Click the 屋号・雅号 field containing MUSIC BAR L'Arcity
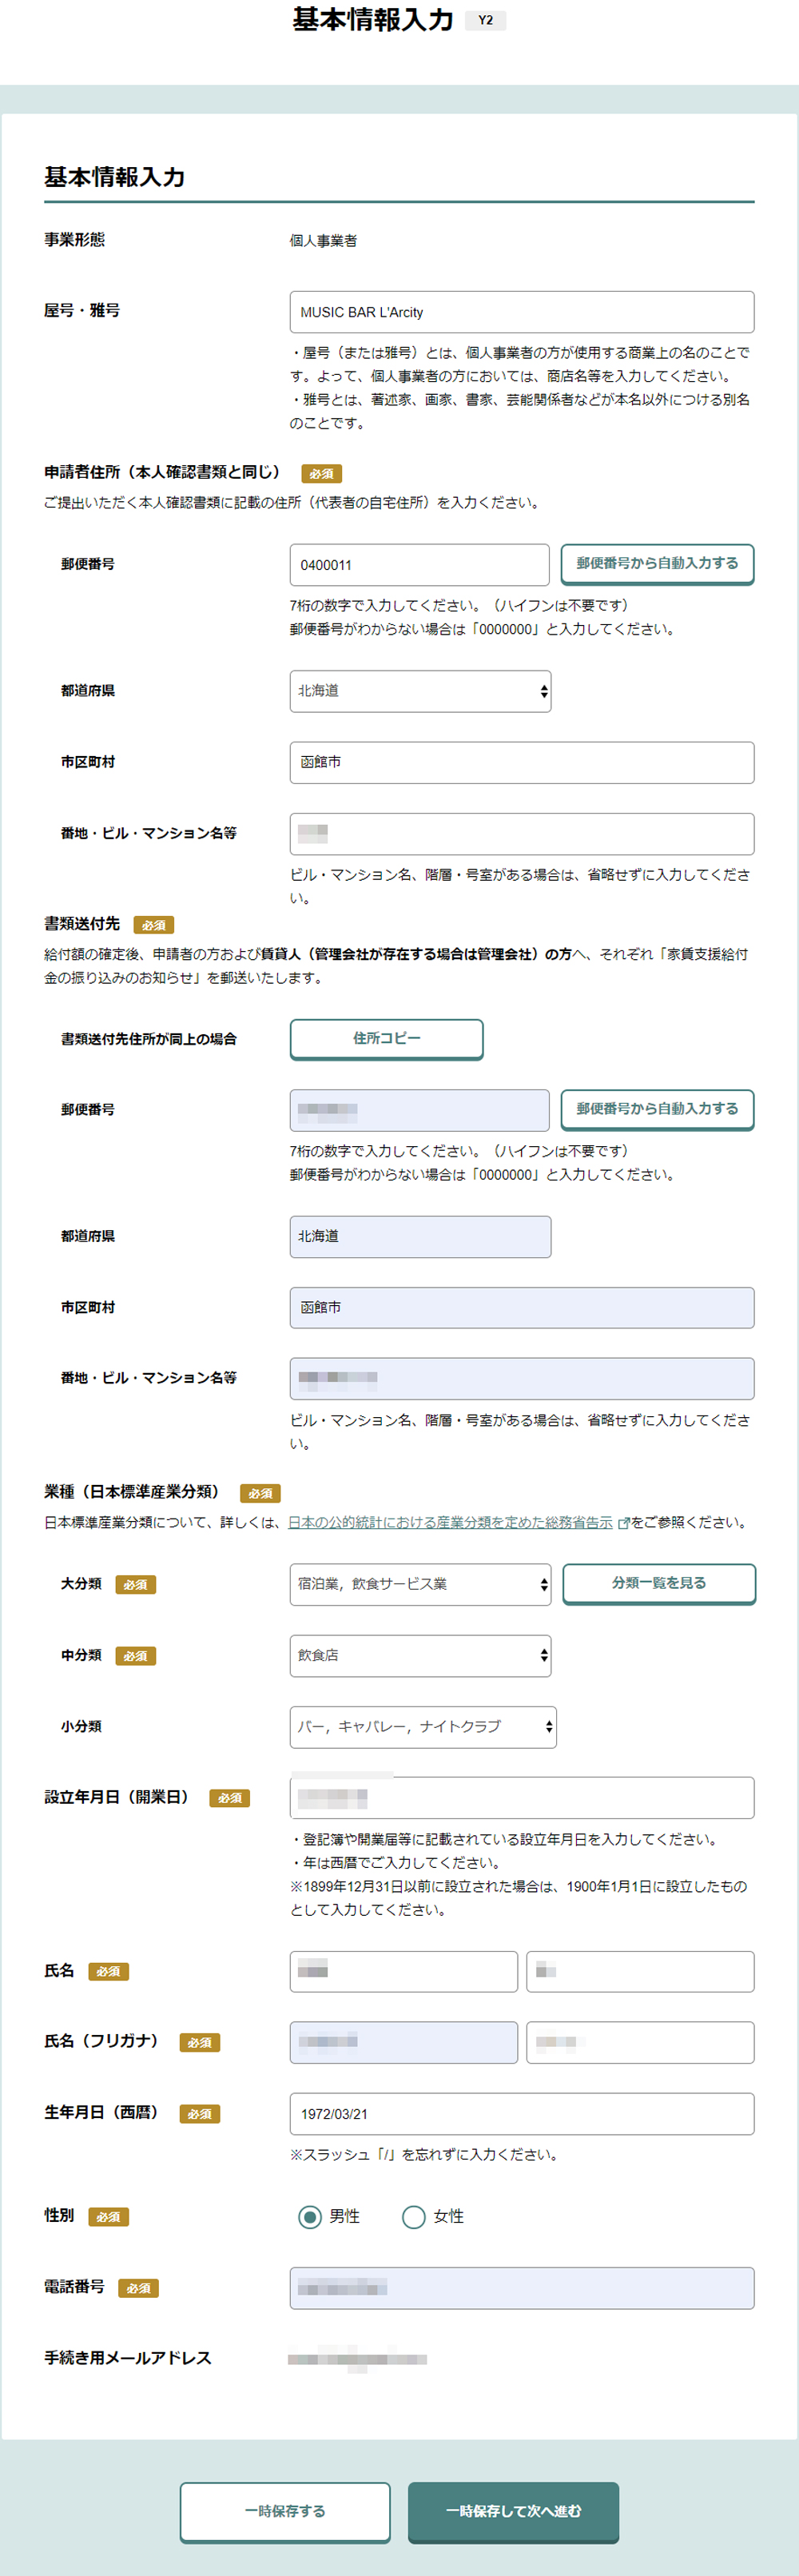Viewport: 799px width, 2576px height. (521, 312)
